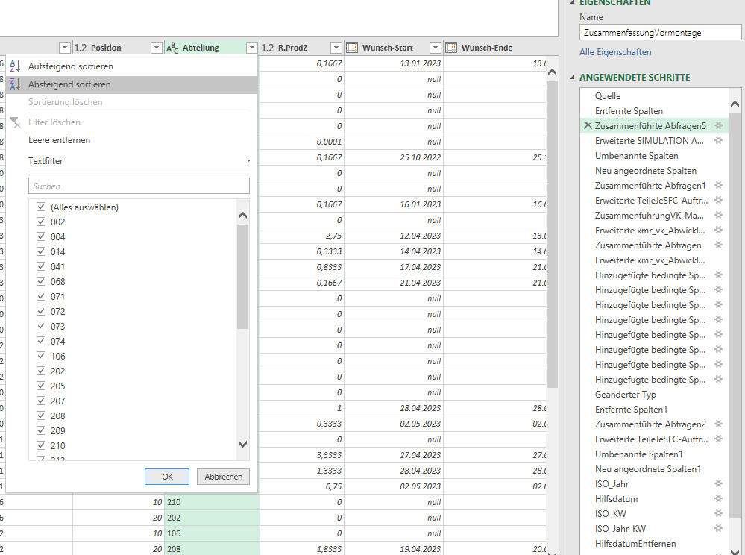Screen dimensions: 745x555
Task: Click the date type icon of Wunsch-Start column
Action: tap(351, 48)
